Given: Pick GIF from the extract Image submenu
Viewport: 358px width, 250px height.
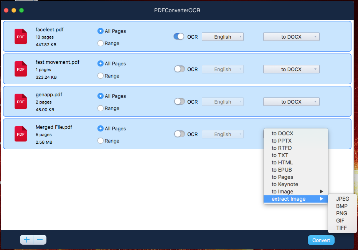Looking at the screenshot, I should tap(342, 221).
